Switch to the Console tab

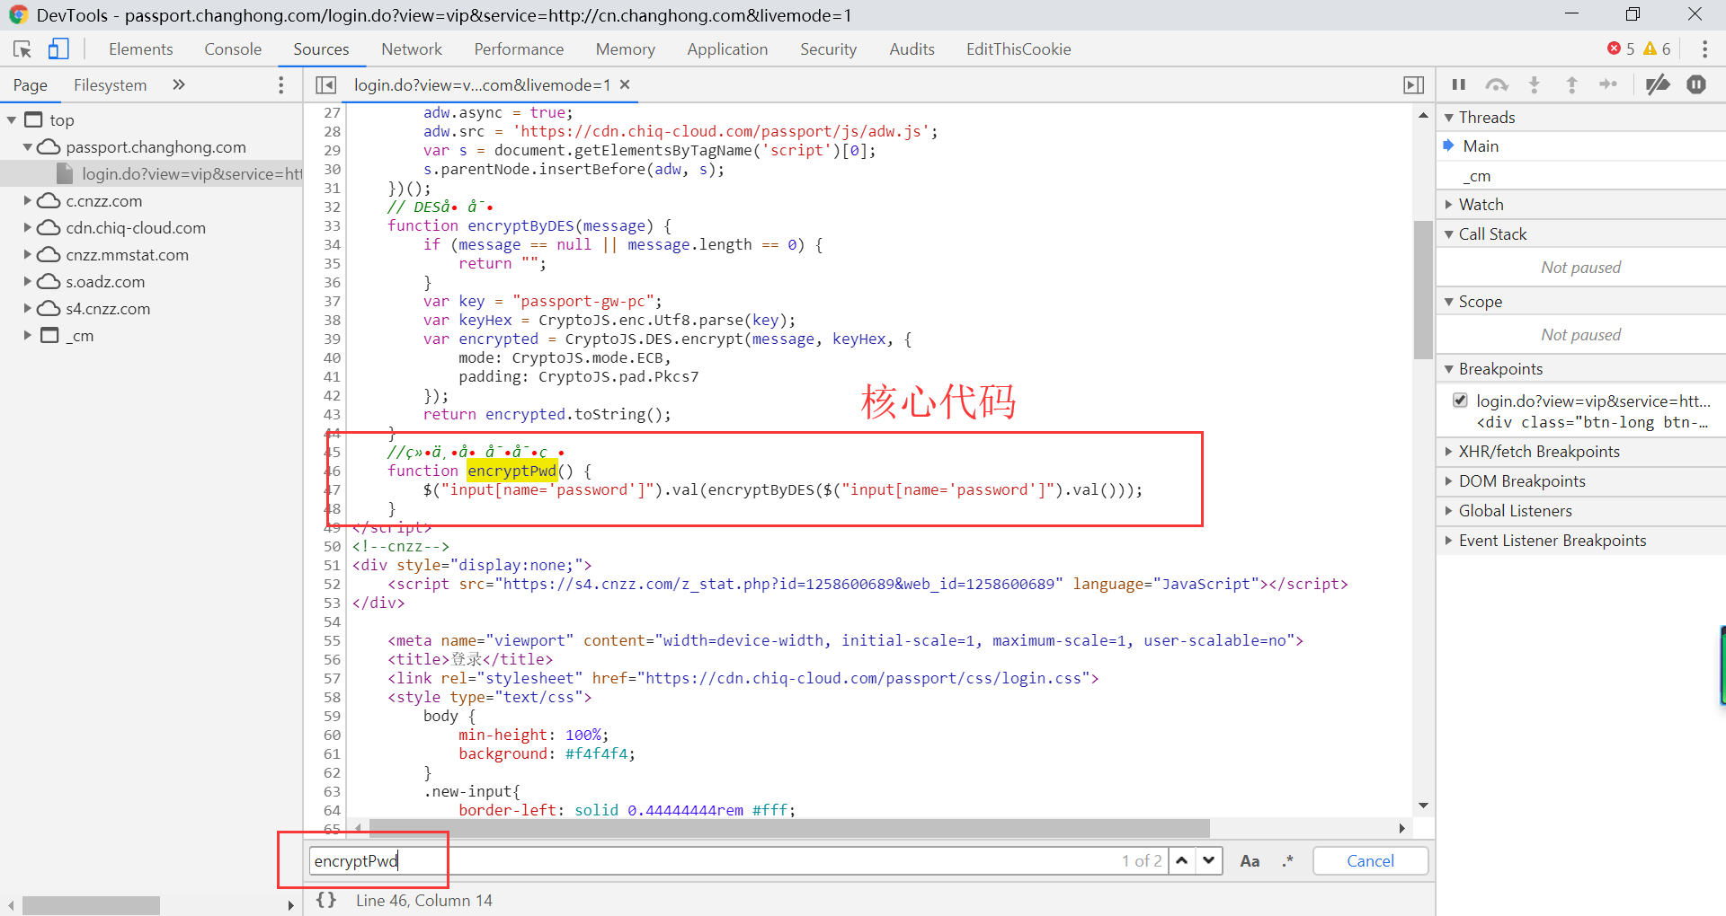(233, 49)
